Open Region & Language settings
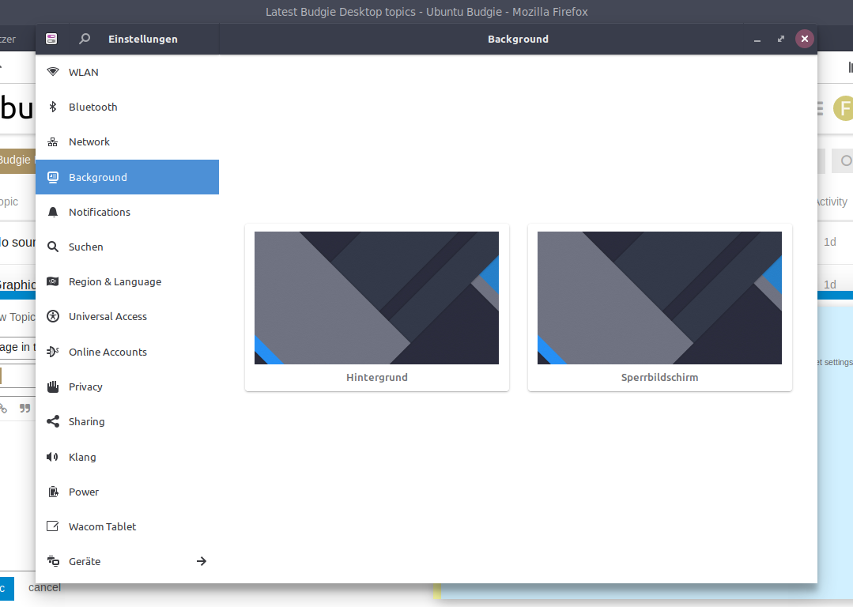The image size is (853, 607). (x=115, y=281)
